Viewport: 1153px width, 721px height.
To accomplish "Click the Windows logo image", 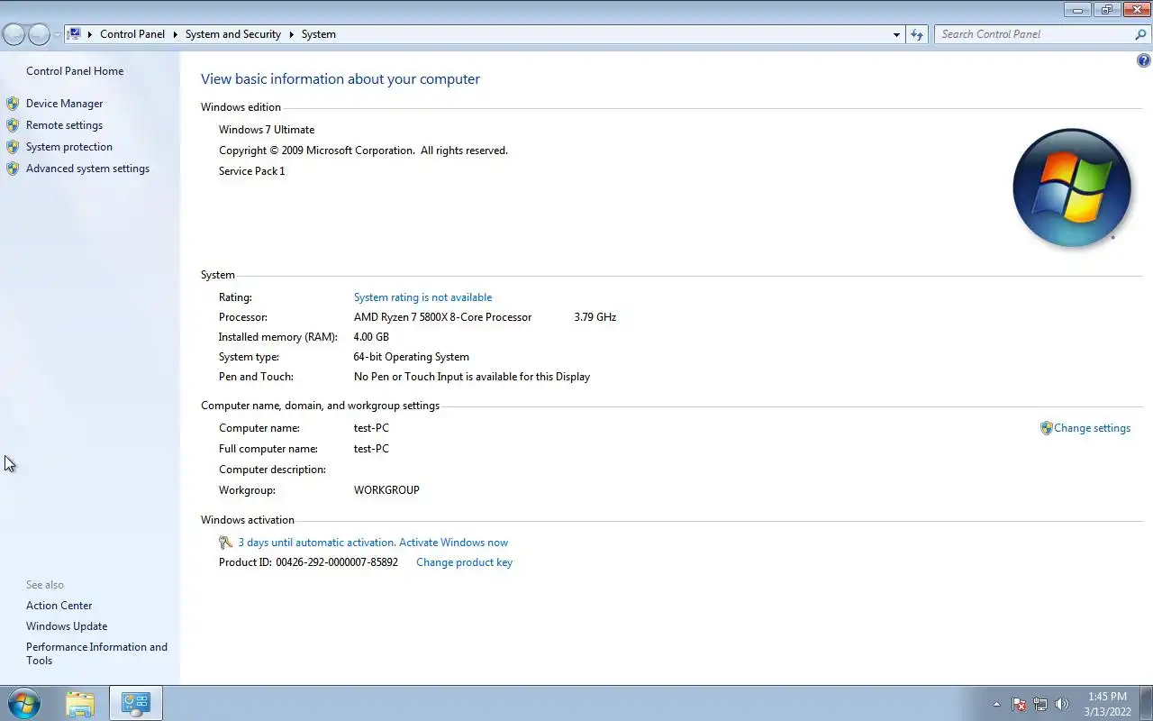I will [1071, 188].
